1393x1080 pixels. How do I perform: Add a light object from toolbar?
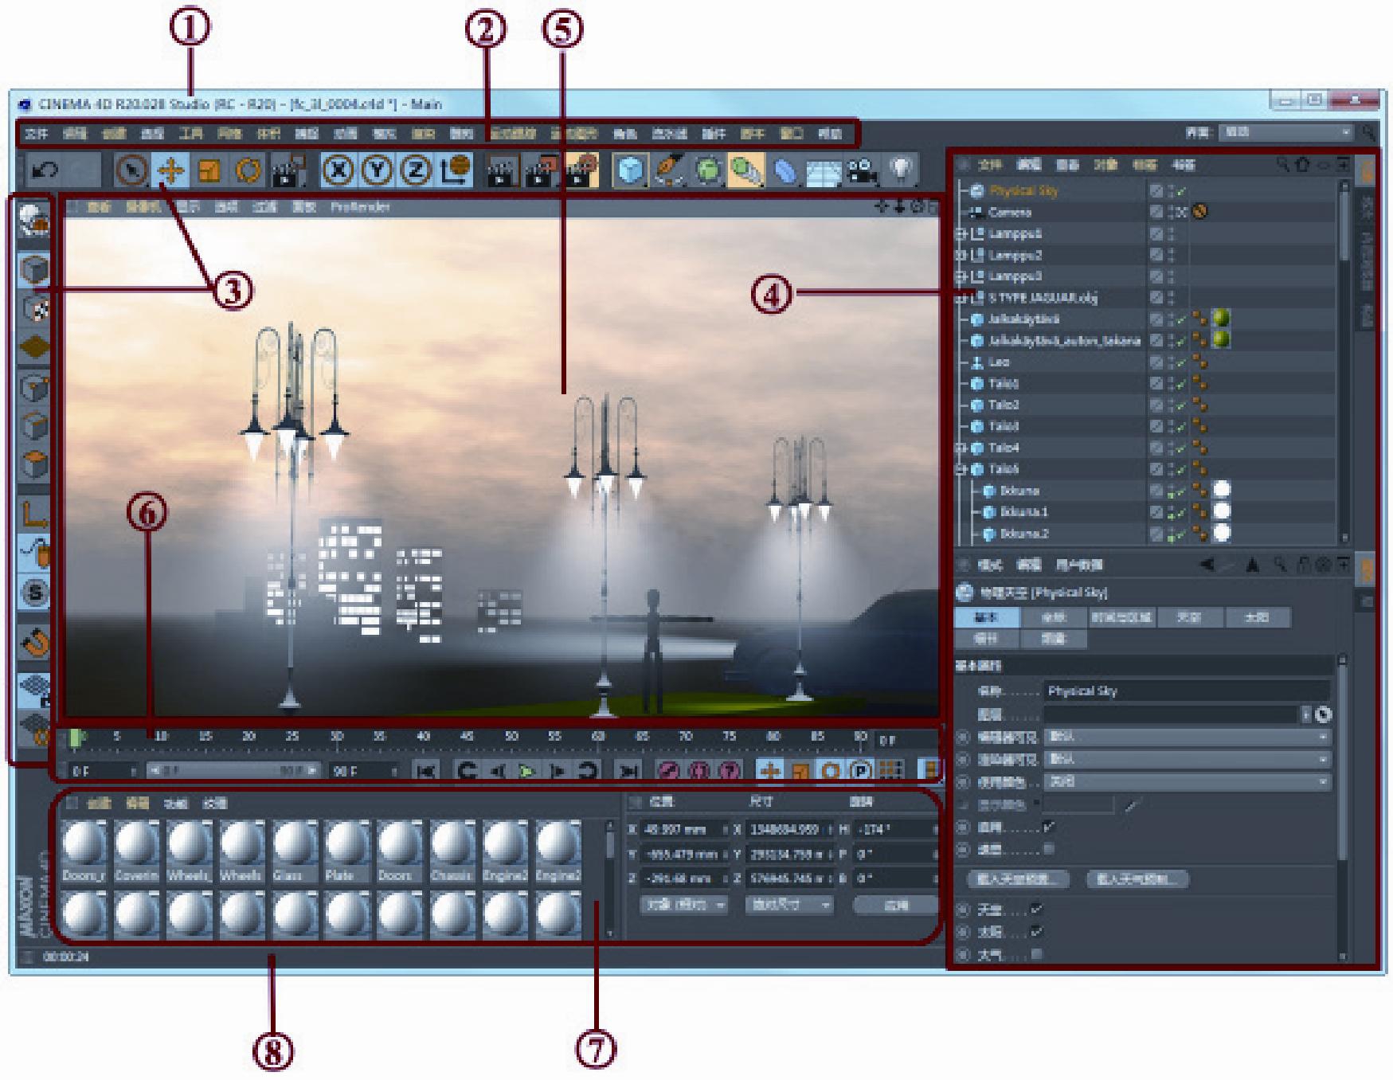(x=900, y=170)
